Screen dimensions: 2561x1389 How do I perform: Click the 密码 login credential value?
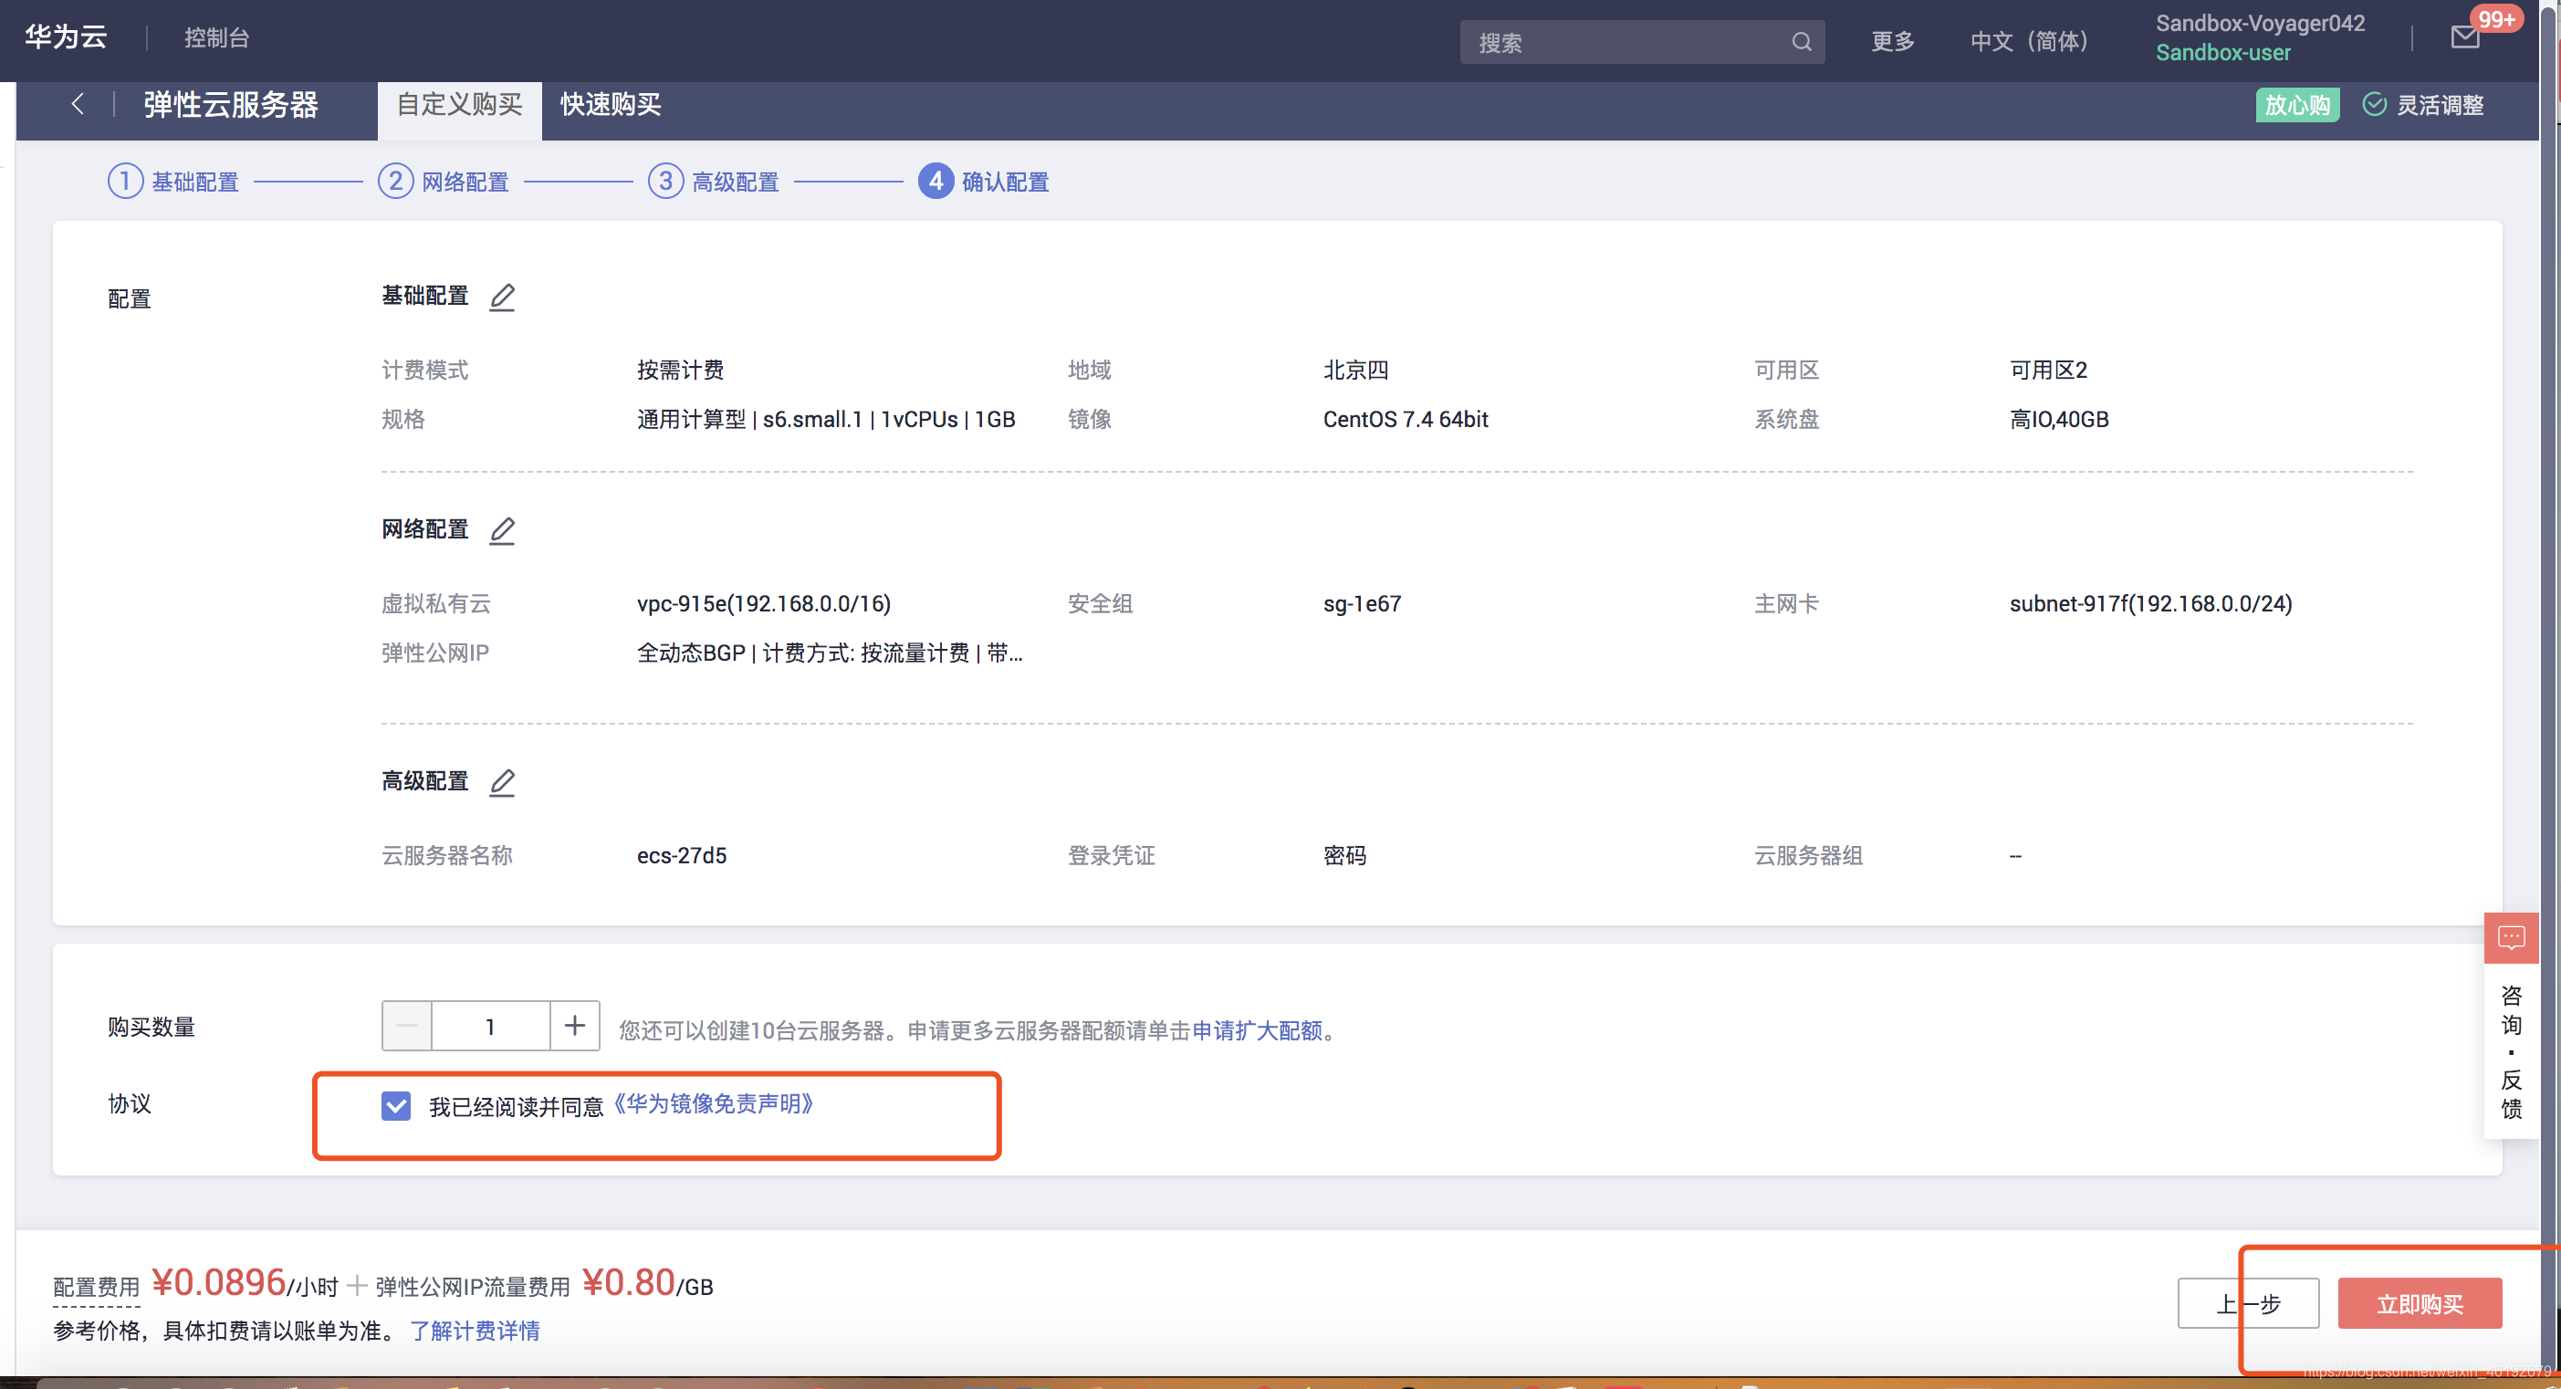[1344, 855]
